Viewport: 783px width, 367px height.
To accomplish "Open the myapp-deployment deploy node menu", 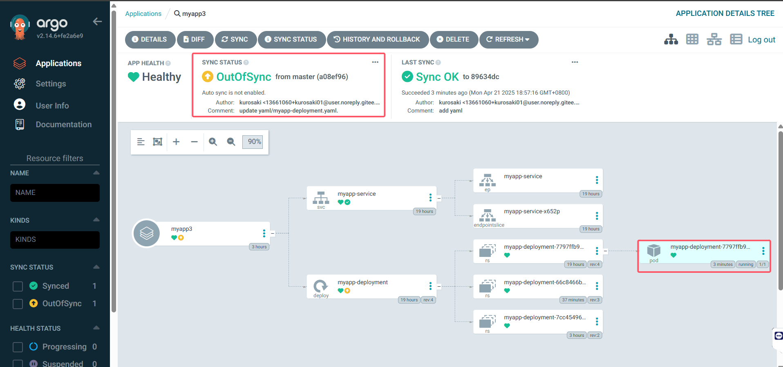I will point(430,286).
